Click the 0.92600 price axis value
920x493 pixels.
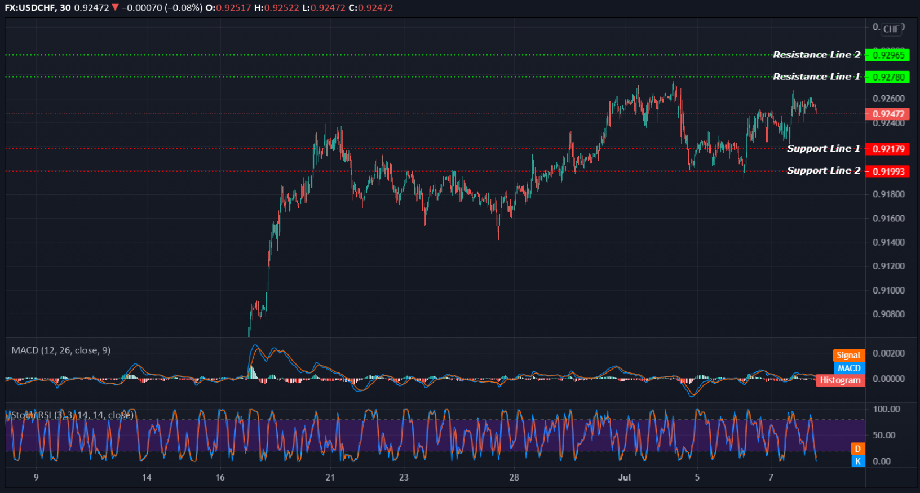point(888,99)
